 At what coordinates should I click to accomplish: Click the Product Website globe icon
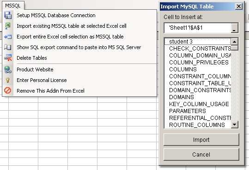8,69
